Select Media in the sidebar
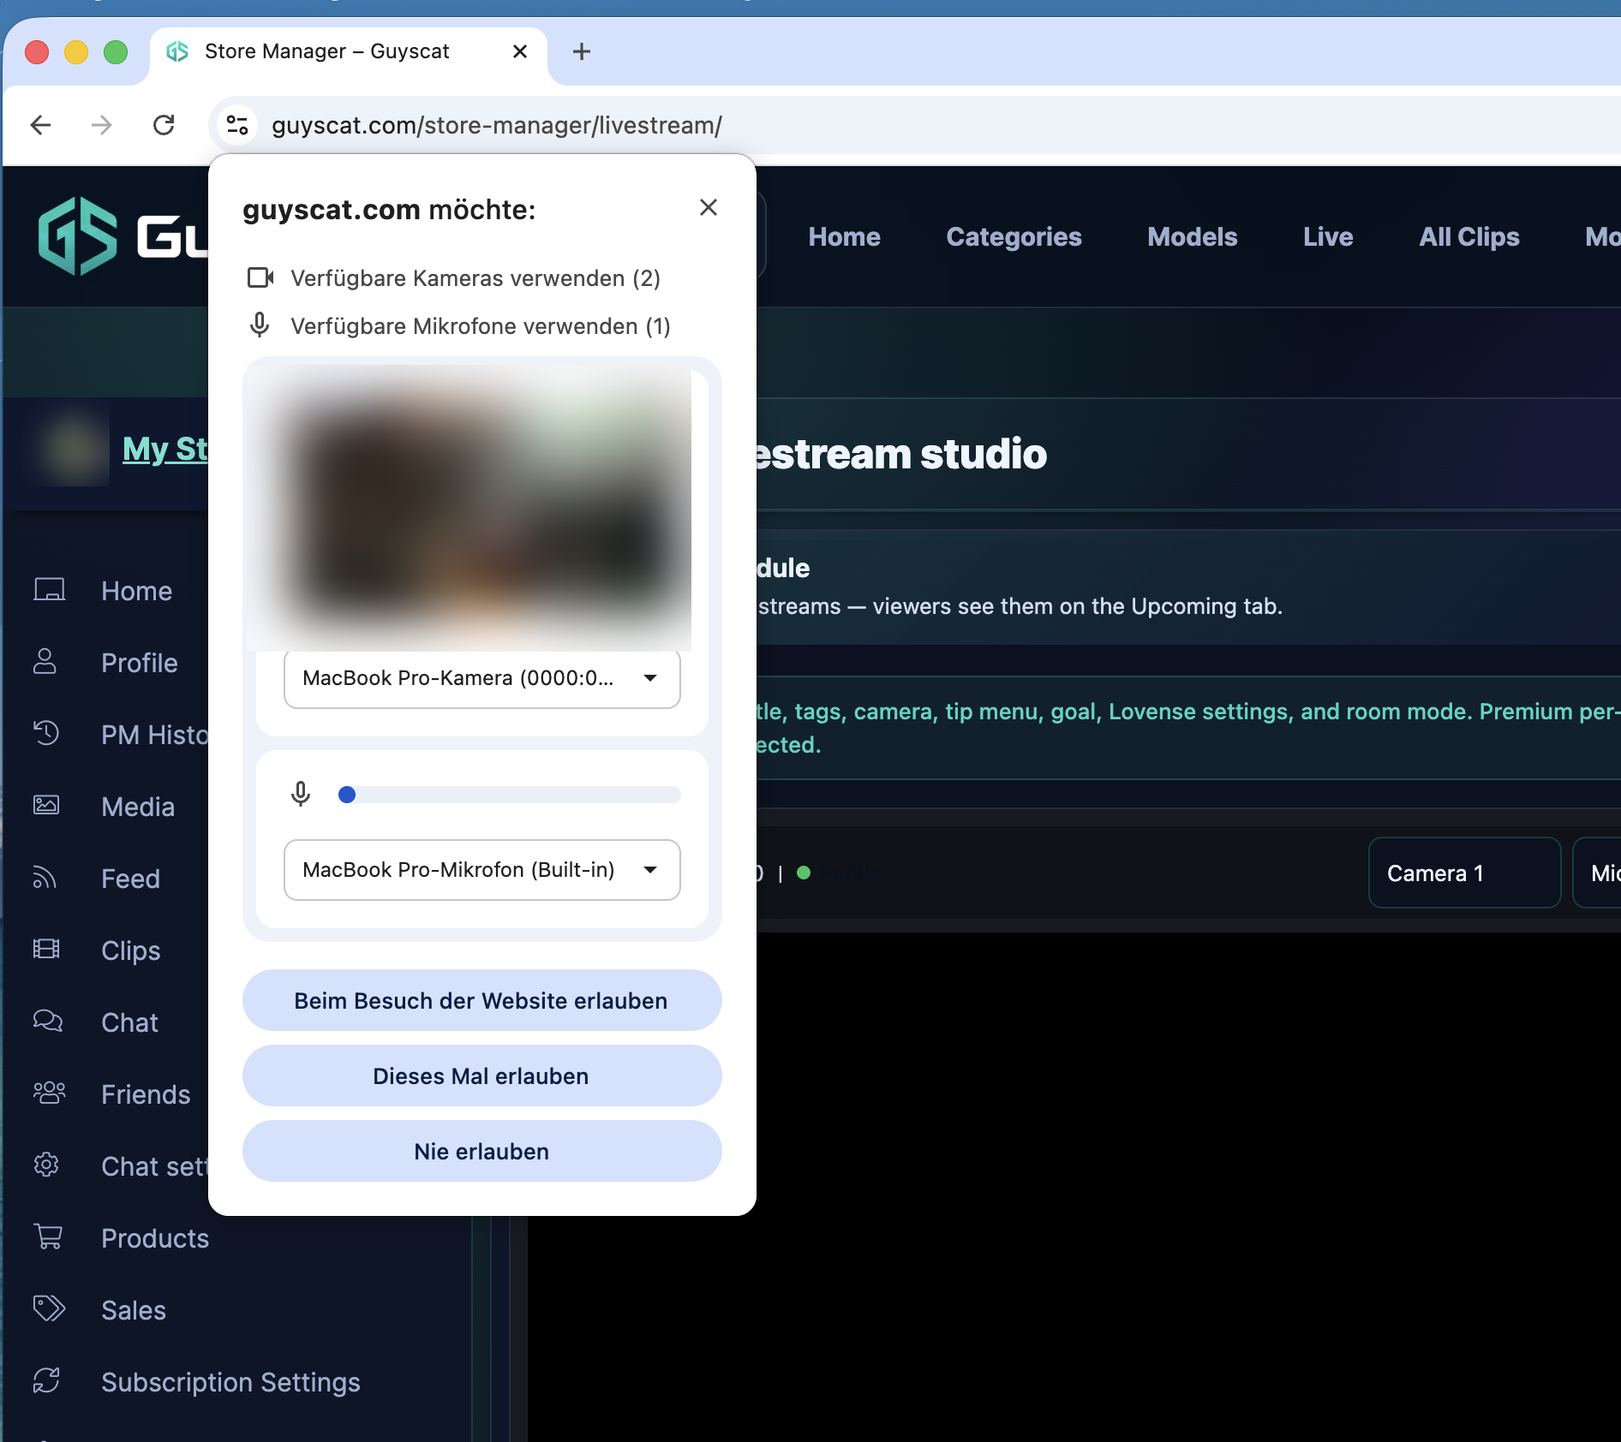 pyautogui.click(x=138, y=807)
